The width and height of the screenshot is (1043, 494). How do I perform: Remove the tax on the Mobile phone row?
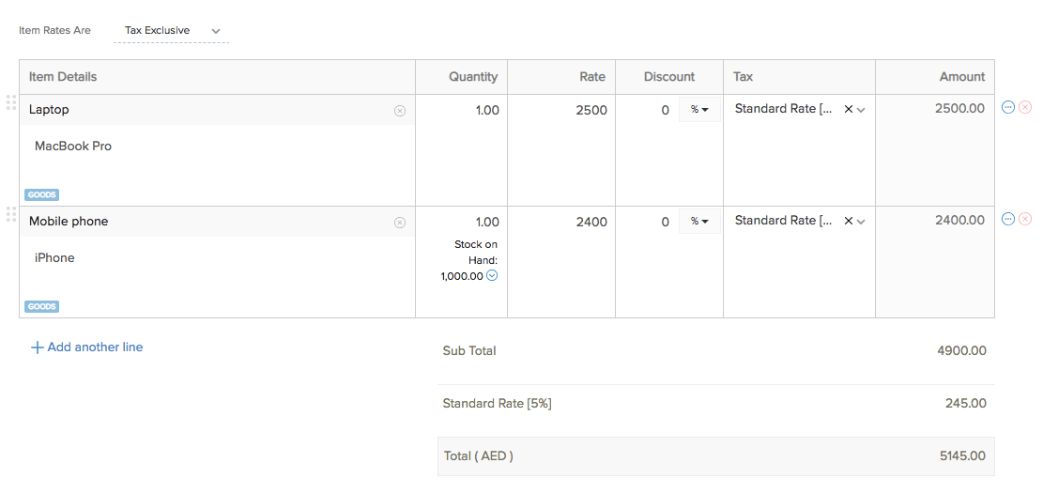click(x=849, y=221)
